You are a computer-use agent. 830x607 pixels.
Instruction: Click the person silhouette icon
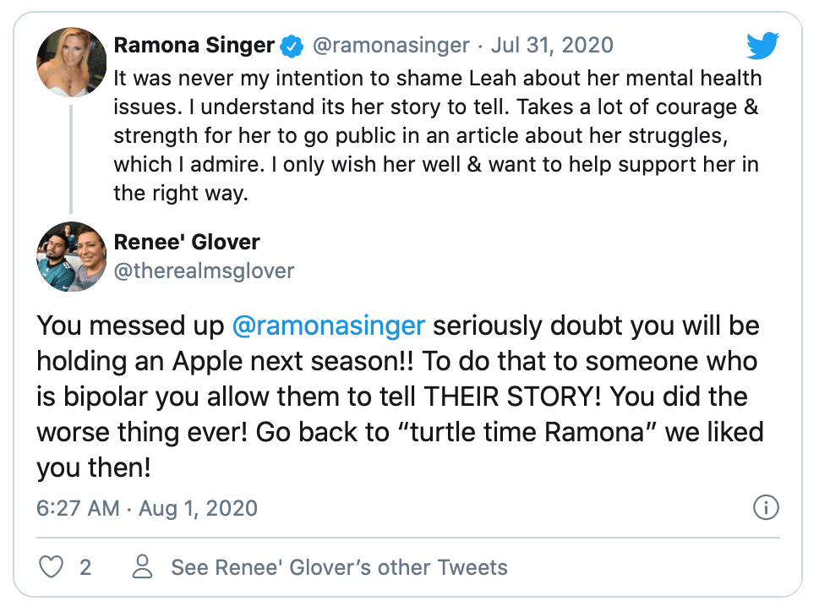[144, 566]
